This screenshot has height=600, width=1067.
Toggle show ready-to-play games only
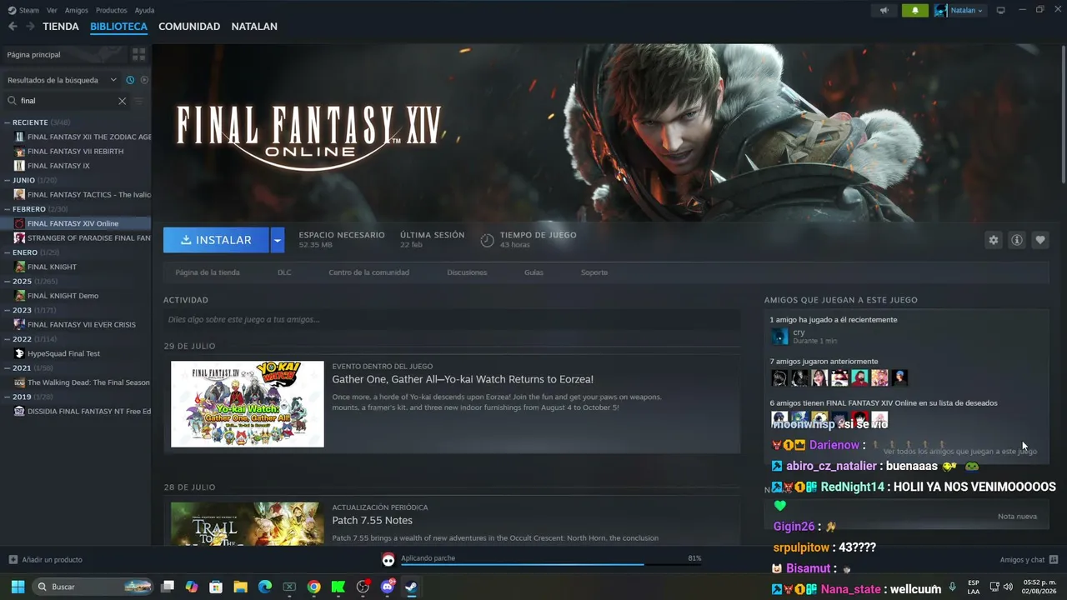[144, 80]
